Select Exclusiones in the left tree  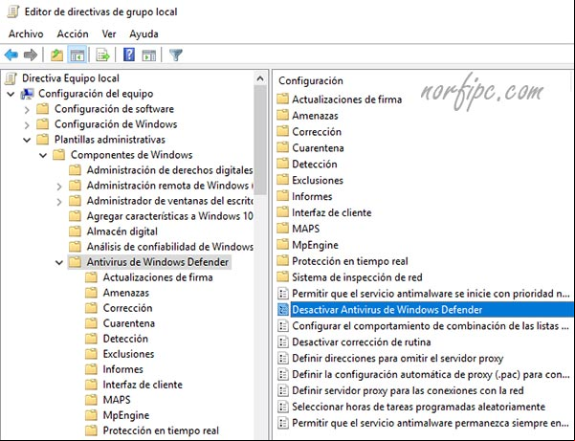[x=128, y=354]
